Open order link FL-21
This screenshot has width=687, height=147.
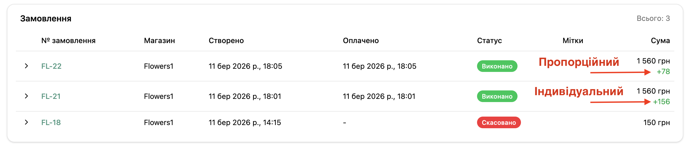(x=51, y=96)
